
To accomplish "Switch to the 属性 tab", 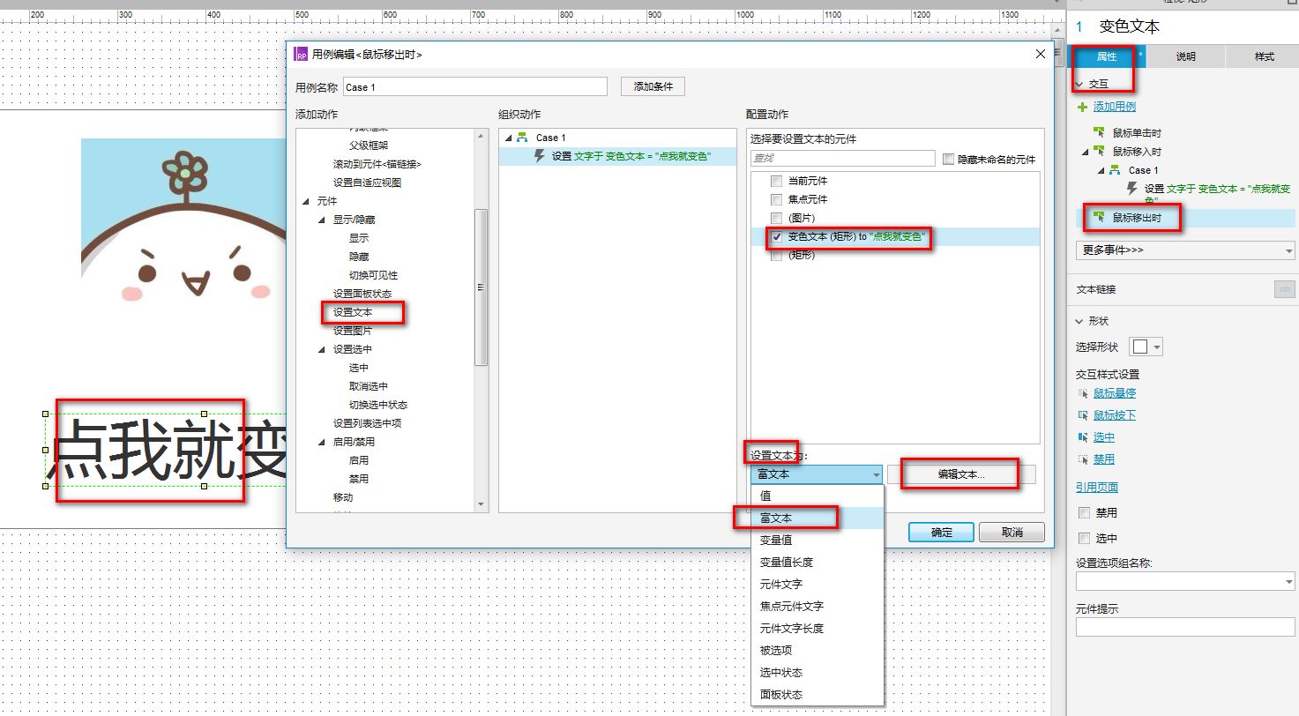I will pyautogui.click(x=1107, y=56).
